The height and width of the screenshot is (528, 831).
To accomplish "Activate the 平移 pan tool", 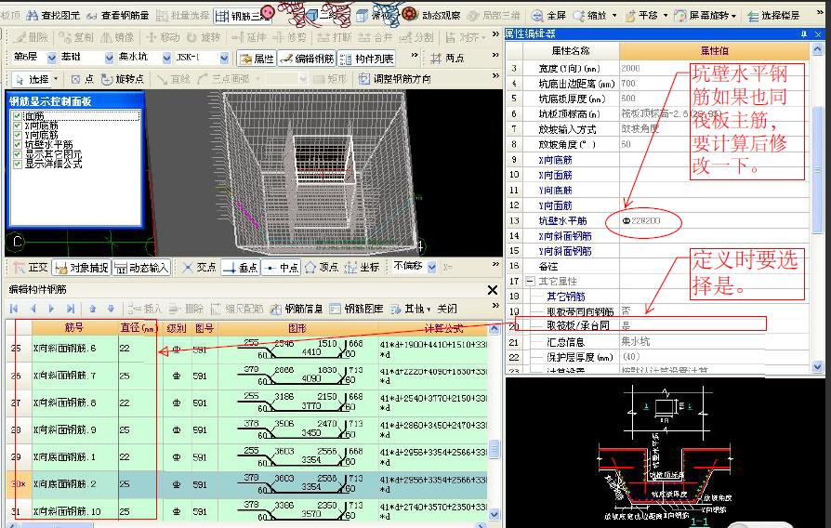I will tap(641, 16).
